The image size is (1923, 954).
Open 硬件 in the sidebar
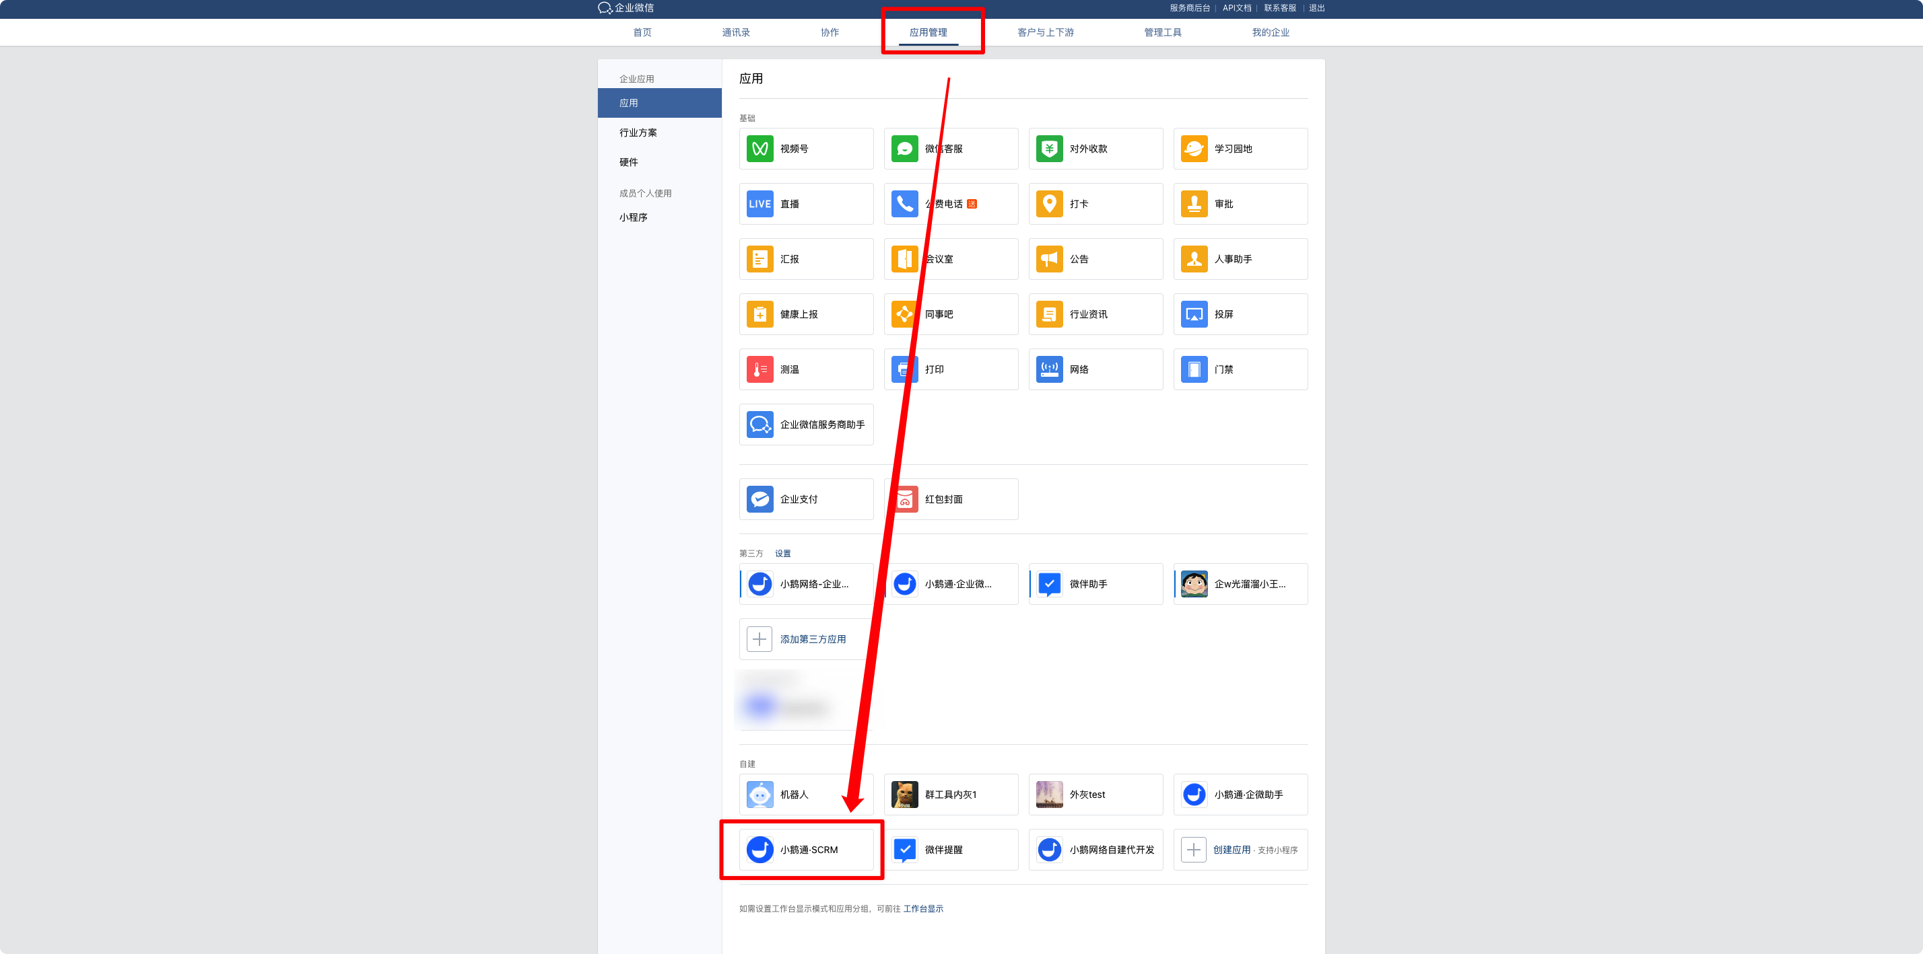629,162
